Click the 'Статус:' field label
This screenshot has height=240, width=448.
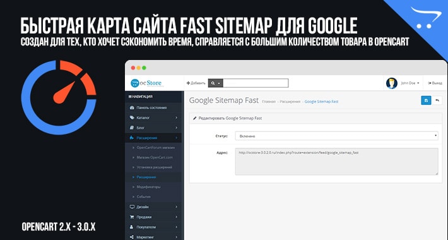[x=221, y=136]
